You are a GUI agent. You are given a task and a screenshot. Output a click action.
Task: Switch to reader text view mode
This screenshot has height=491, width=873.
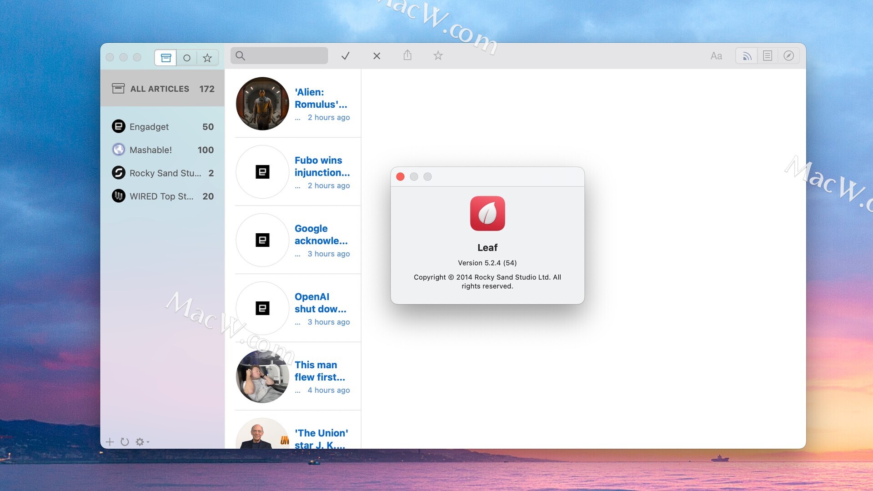pyautogui.click(x=768, y=56)
